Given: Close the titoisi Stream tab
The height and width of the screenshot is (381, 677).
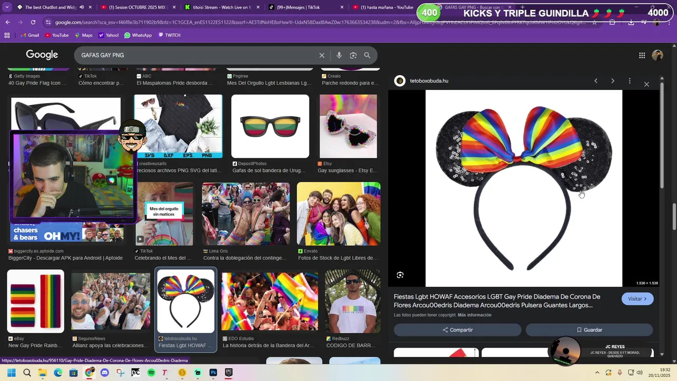Looking at the screenshot, I should coord(258,7).
